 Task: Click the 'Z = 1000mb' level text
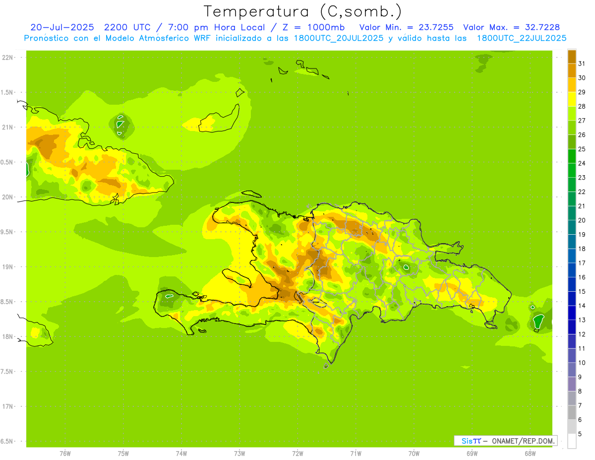(315, 27)
